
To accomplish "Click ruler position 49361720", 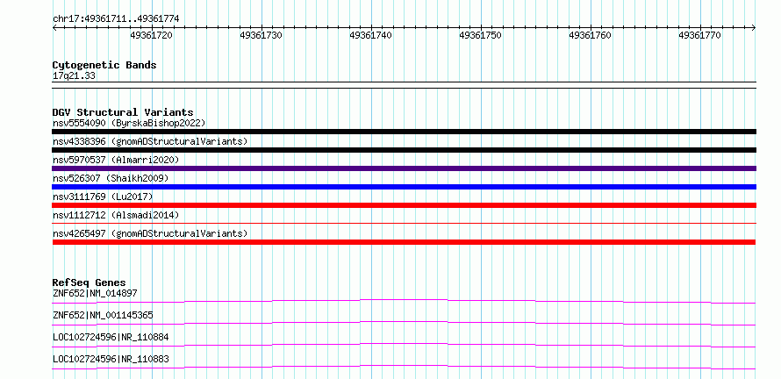I will click(152, 35).
